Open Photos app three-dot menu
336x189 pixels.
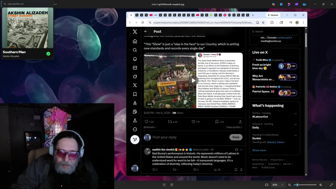point(55,4)
